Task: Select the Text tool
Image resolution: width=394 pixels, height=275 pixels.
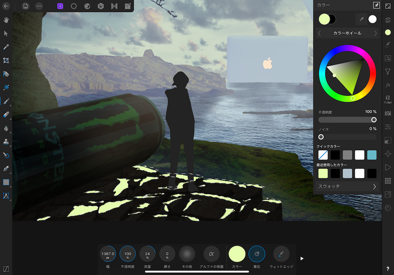Action: [6, 195]
